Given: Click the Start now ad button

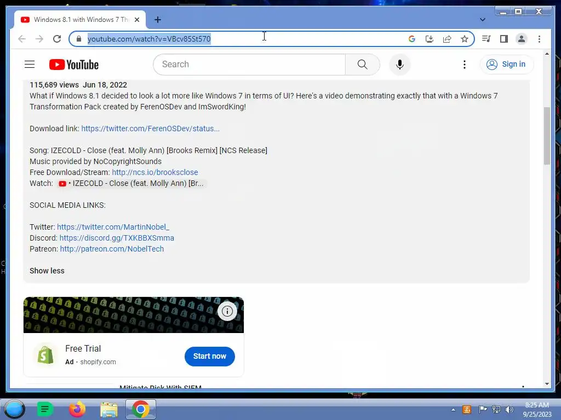Looking at the screenshot, I should tap(210, 356).
